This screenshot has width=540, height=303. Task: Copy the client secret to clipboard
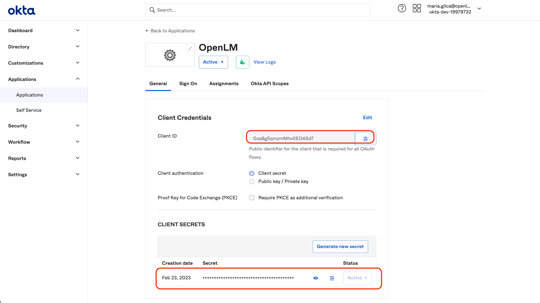pos(332,278)
